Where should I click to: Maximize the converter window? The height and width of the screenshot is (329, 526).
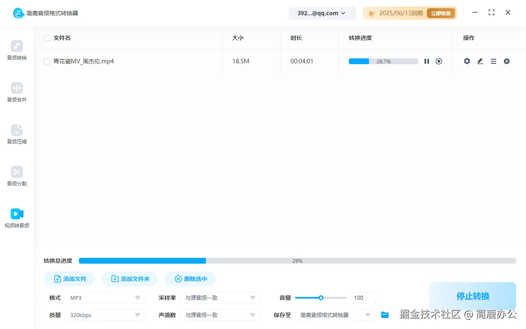pyautogui.click(x=491, y=13)
